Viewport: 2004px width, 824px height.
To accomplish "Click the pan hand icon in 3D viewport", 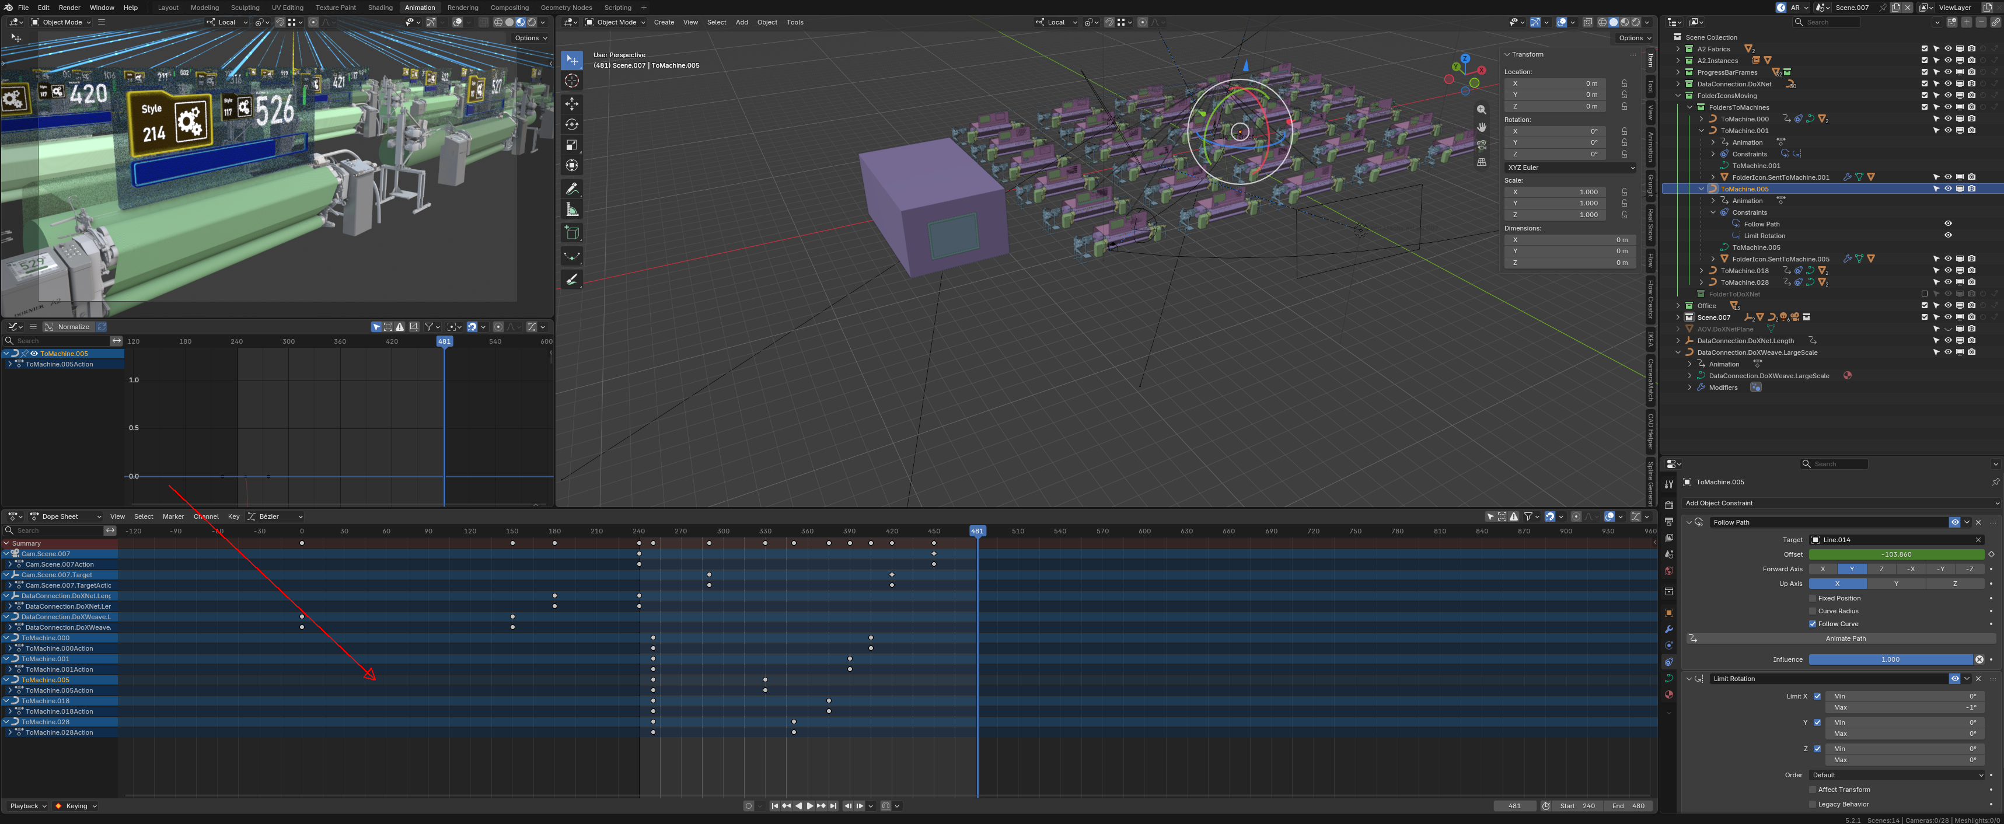I will coord(1481,127).
